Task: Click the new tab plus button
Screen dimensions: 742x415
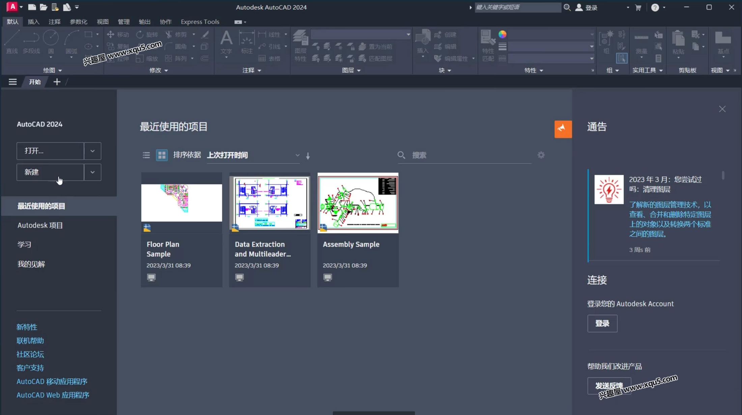Action: [57, 82]
